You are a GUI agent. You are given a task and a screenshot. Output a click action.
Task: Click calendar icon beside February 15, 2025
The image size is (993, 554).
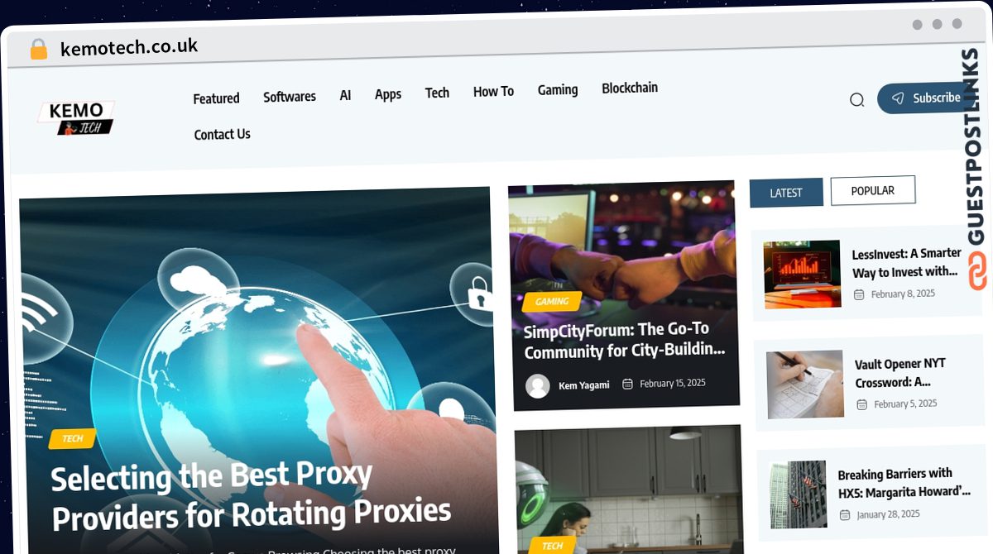[x=627, y=384]
